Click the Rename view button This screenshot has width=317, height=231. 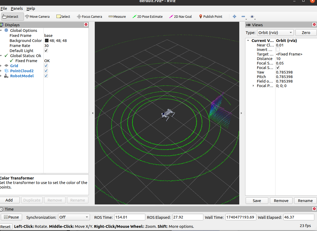[x=305, y=200]
